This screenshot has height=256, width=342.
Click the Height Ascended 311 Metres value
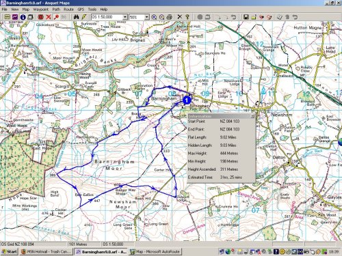coord(229,169)
